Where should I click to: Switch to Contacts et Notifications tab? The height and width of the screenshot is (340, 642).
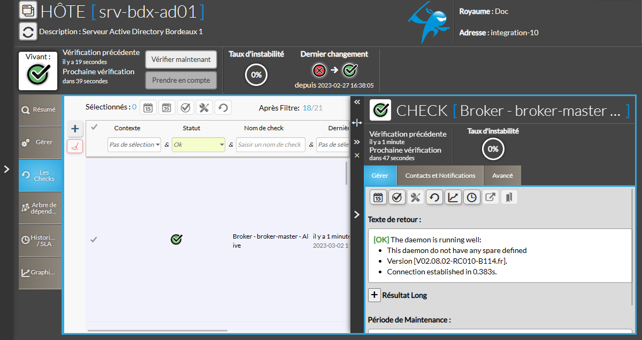(x=440, y=176)
